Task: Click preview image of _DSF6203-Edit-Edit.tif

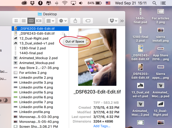Action: [97, 57]
